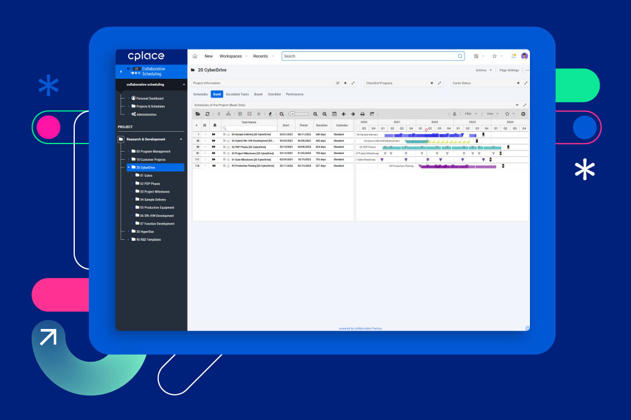
Task: Refresh the Gantt with the reload icon
Action: [207, 114]
